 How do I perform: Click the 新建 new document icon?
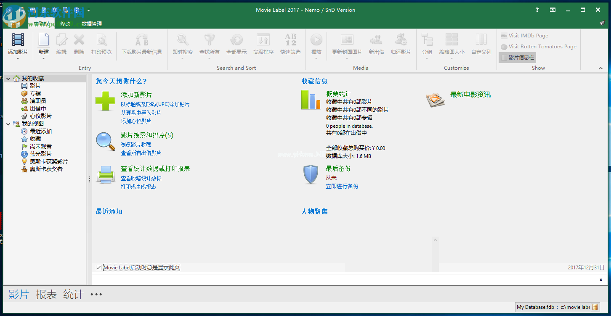pos(44,40)
